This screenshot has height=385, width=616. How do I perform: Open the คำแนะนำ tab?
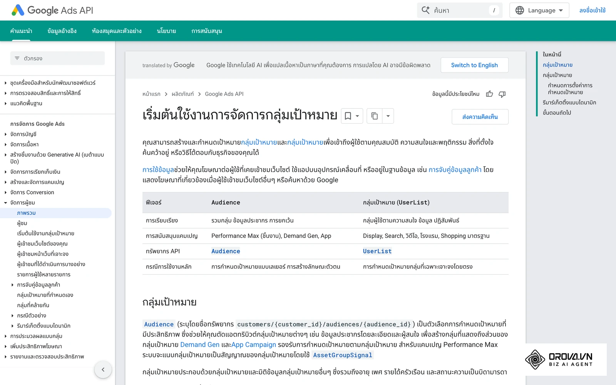click(21, 31)
